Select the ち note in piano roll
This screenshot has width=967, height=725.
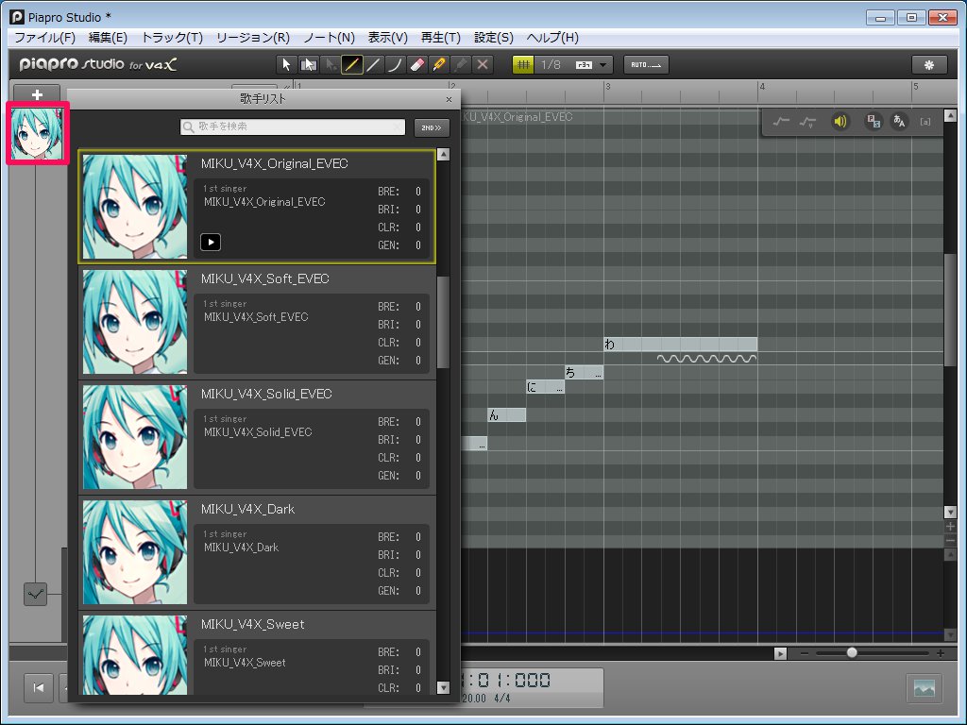[x=584, y=372]
